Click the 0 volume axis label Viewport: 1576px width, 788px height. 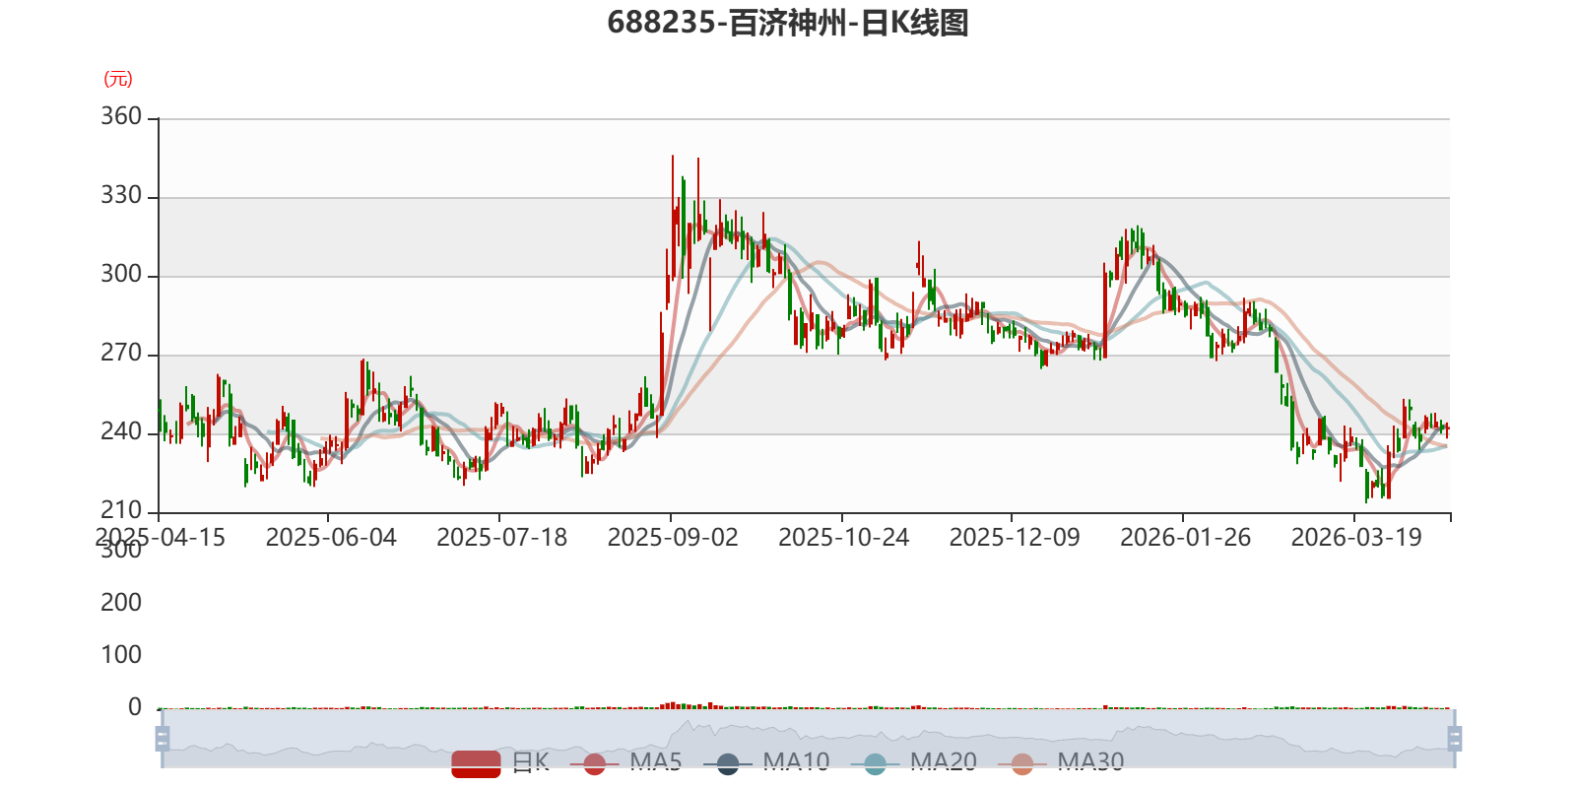[x=135, y=707]
